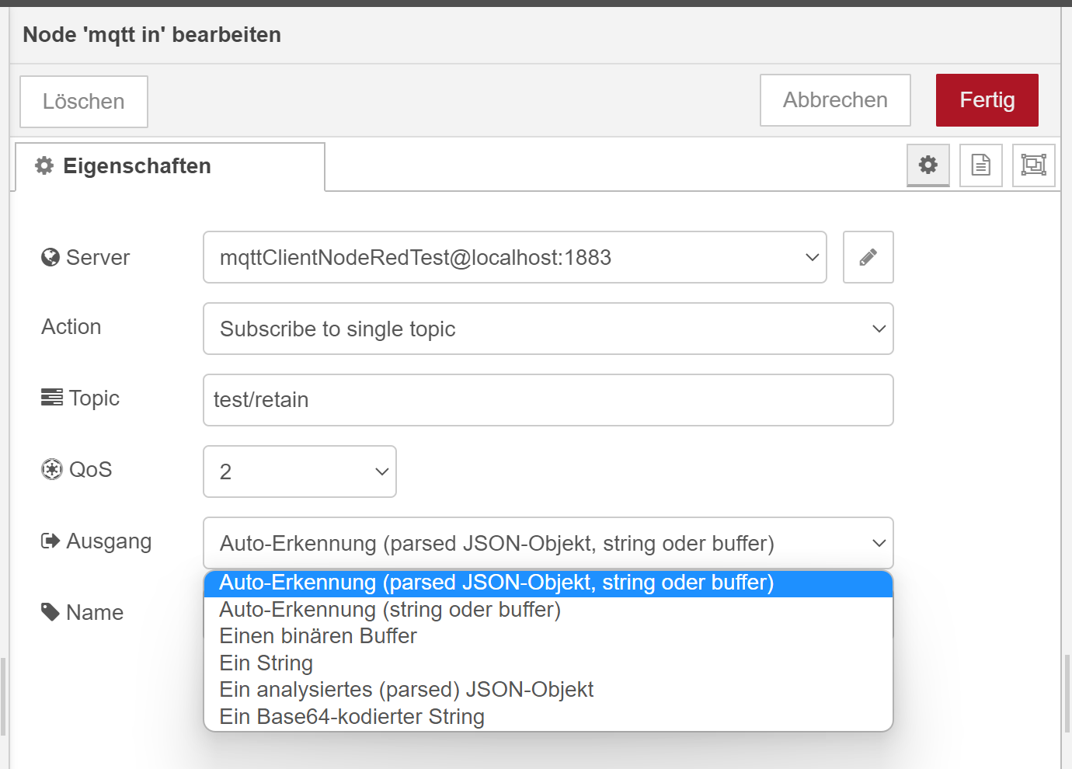The image size is (1072, 769).
Task: Click the tag icon beside Name
Action: 50,612
